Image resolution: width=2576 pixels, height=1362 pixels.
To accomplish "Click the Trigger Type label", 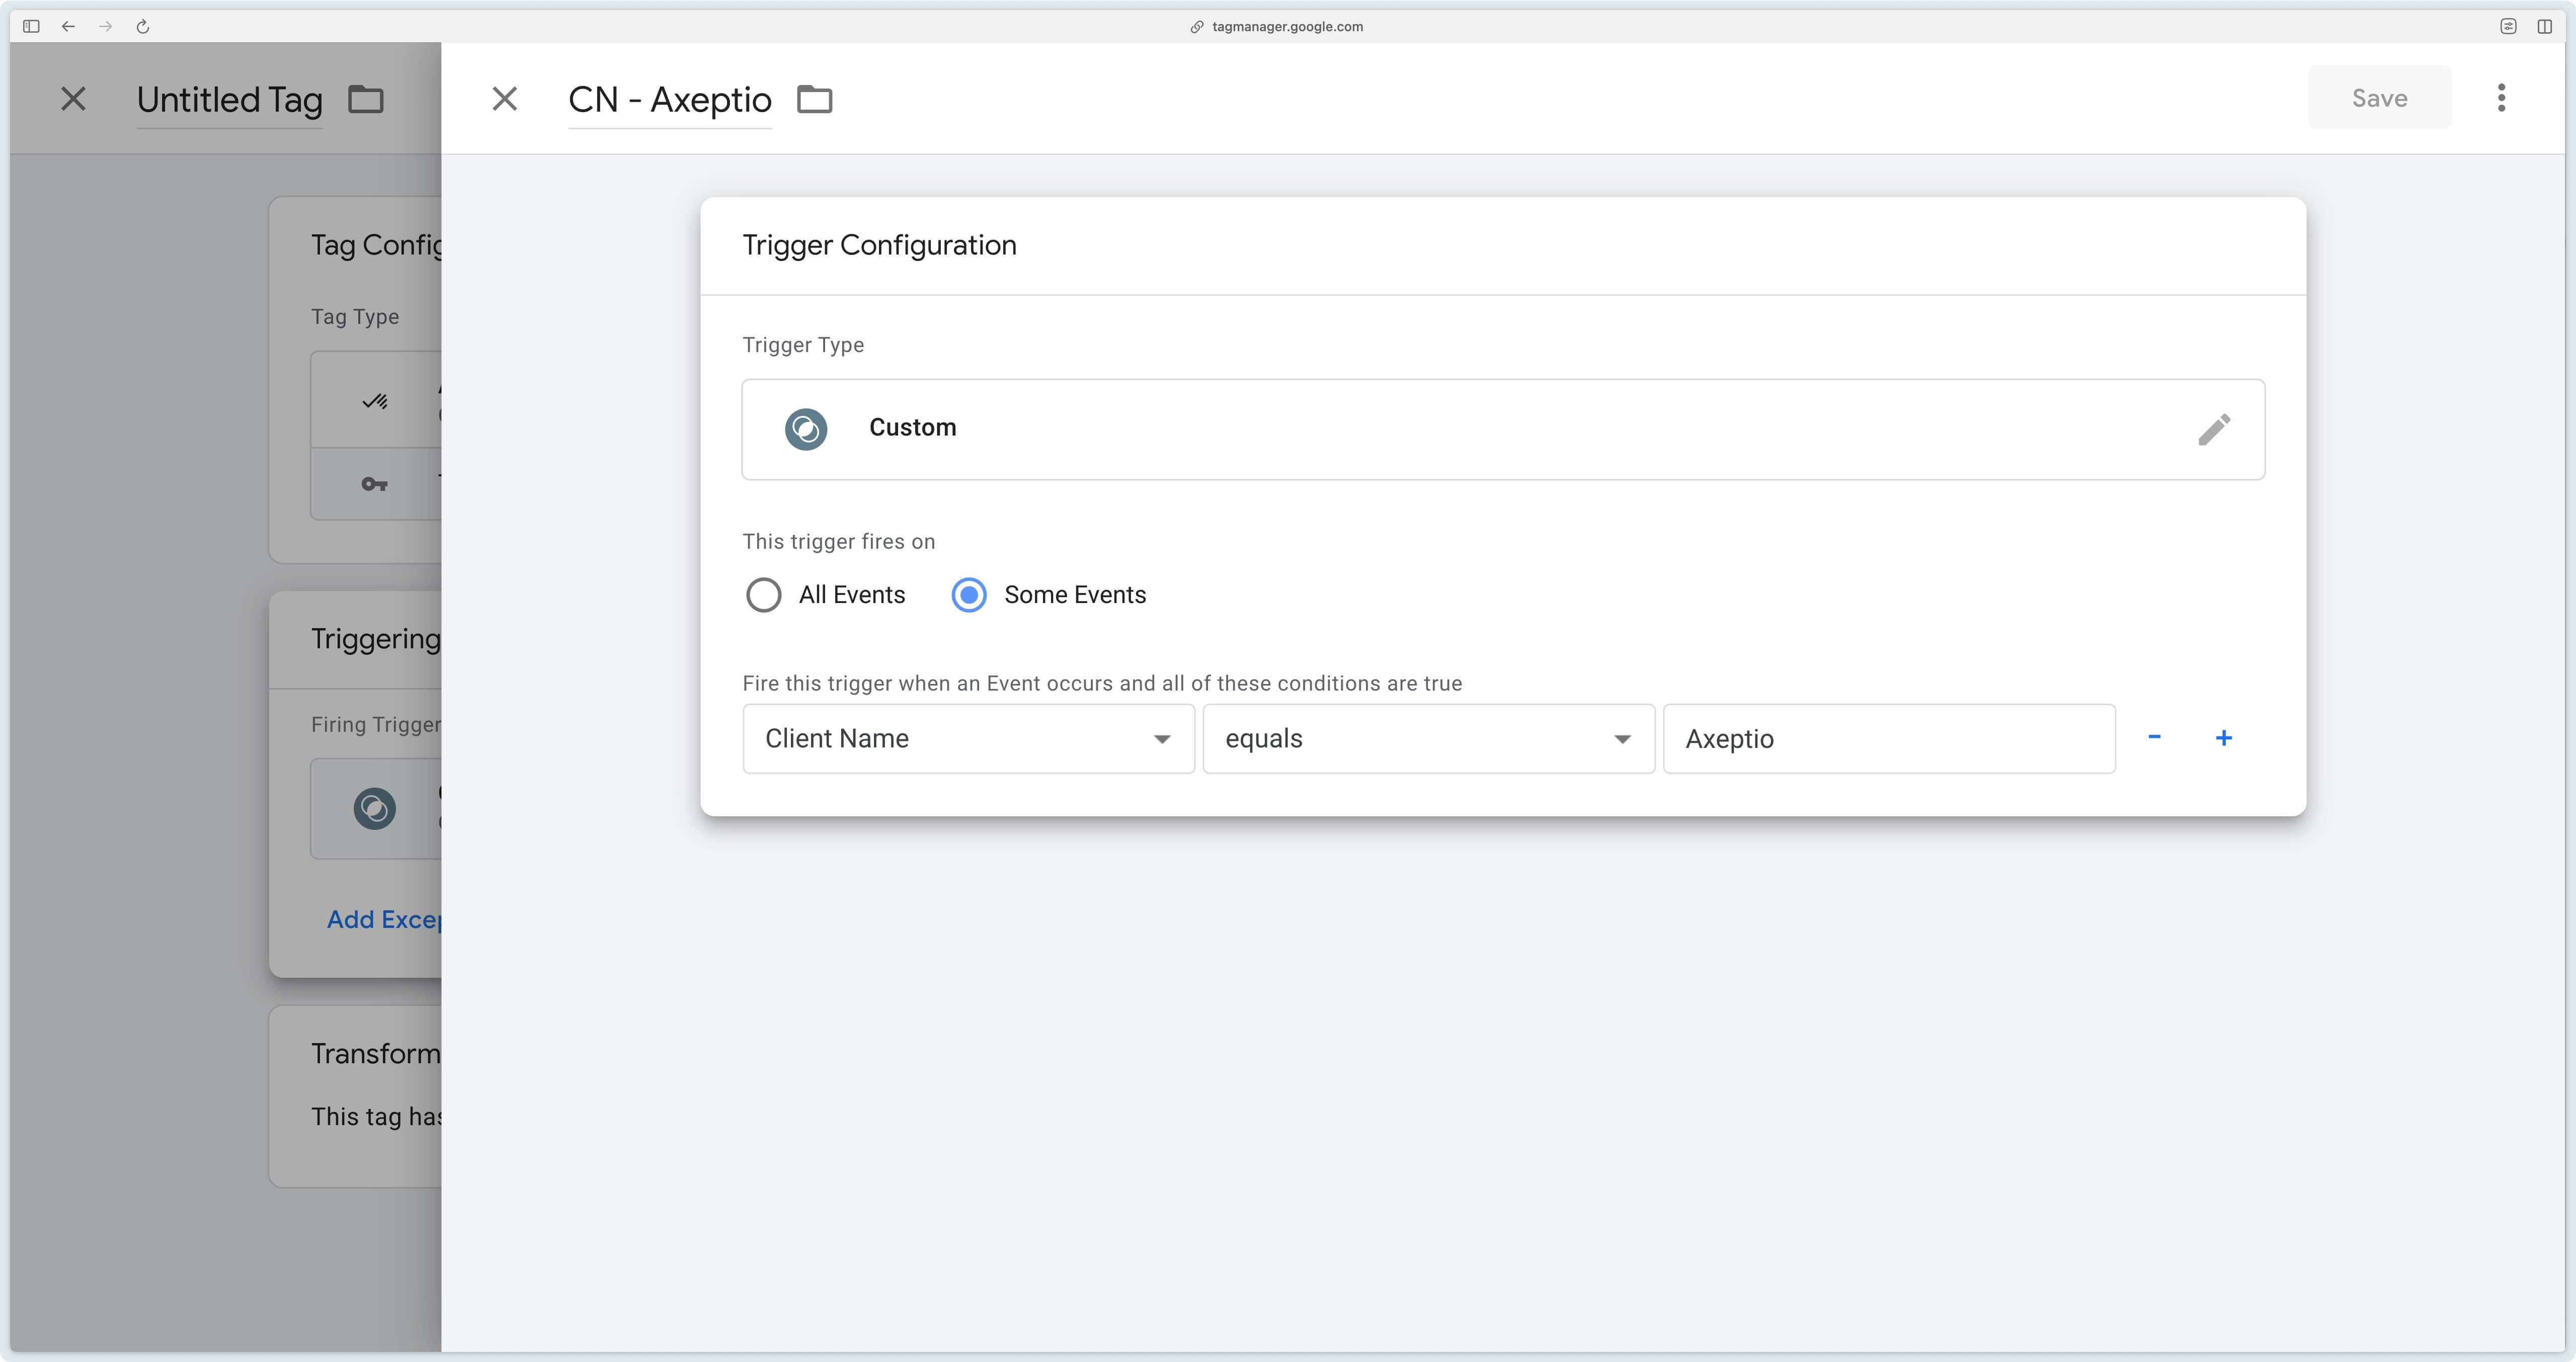I will click(x=803, y=345).
